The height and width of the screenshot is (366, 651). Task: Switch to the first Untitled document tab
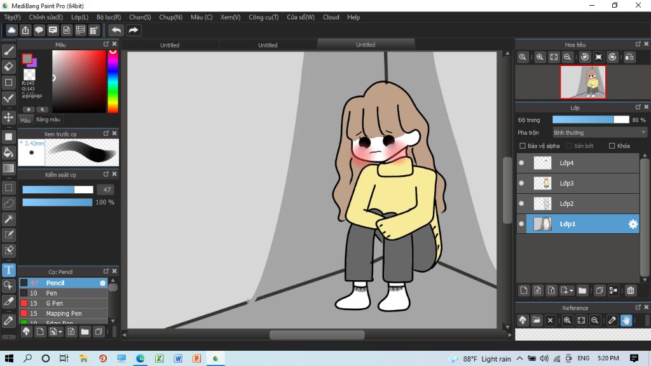170,45
